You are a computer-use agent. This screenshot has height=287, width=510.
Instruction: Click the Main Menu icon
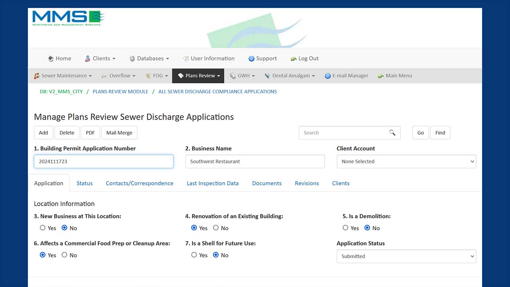[381, 76]
